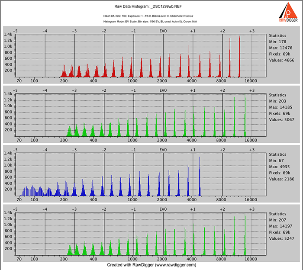Click 'Pixels: 69k' in the red channel statistics
Image resolution: width=303 pixels, height=270 pixels.
(280, 54)
